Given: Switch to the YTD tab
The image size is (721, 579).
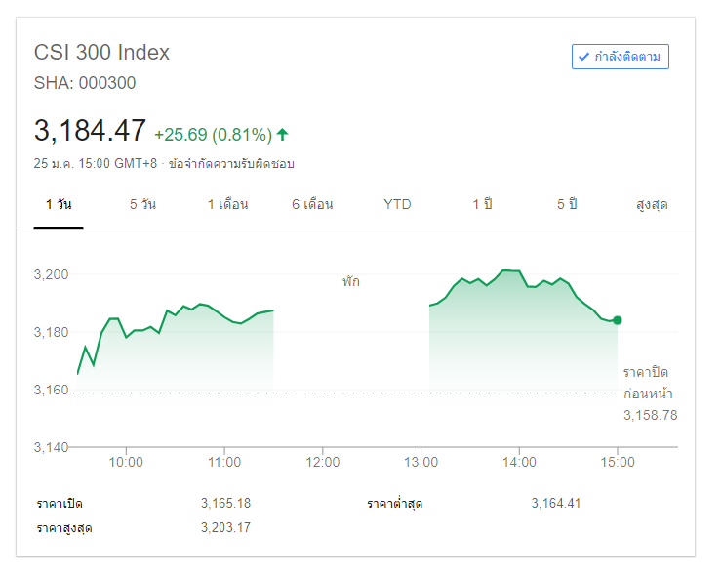Looking at the screenshot, I should 397,204.
